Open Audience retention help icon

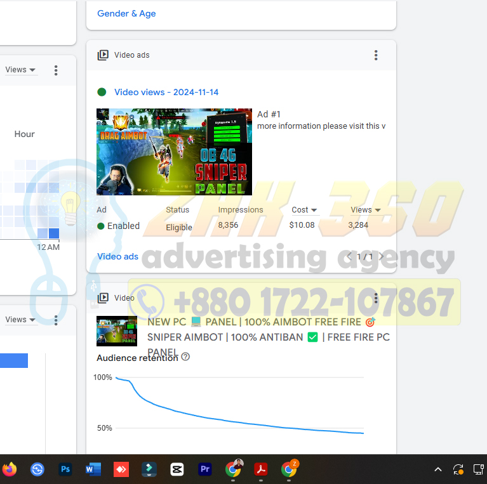pyautogui.click(x=185, y=356)
